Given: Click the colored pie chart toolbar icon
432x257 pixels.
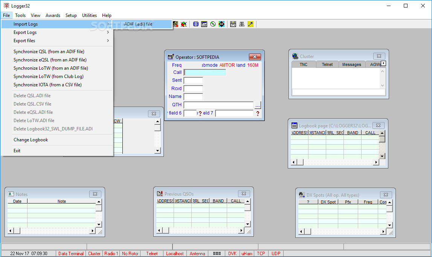Looking at the screenshot, I should [184, 24].
